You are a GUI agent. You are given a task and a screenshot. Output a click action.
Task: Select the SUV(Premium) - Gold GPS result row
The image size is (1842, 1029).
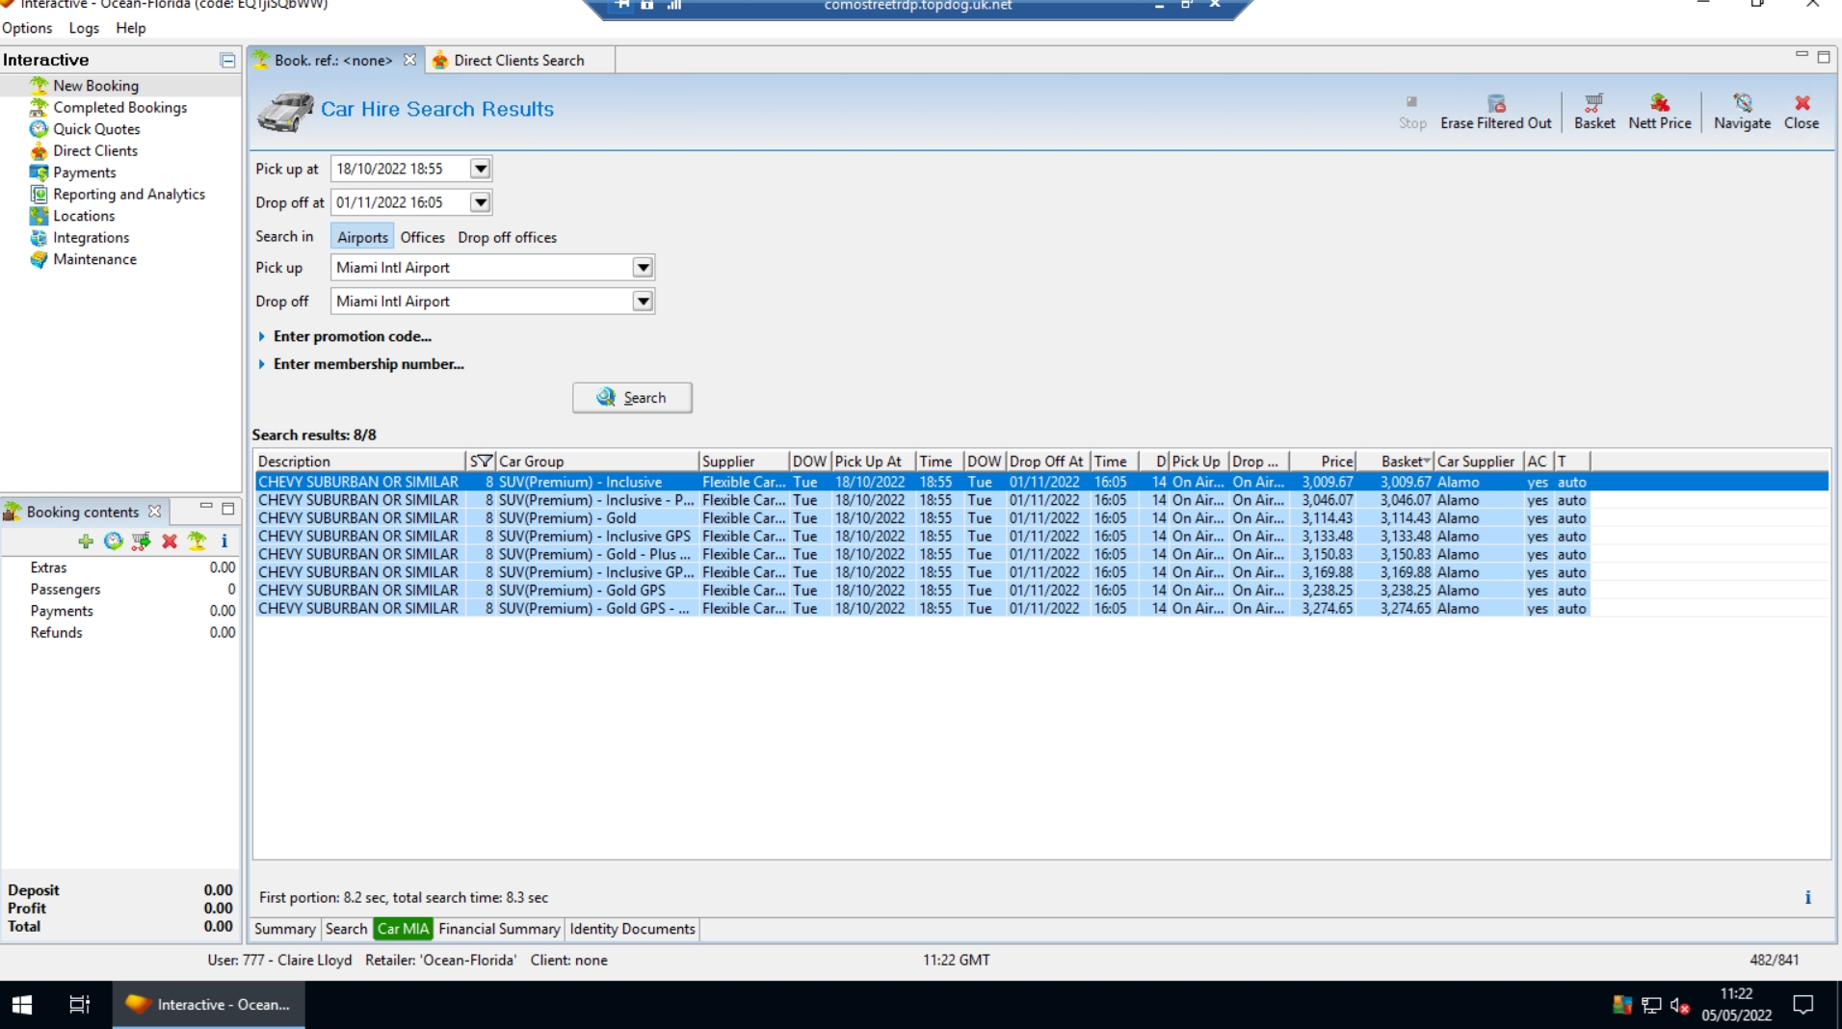[923, 591]
